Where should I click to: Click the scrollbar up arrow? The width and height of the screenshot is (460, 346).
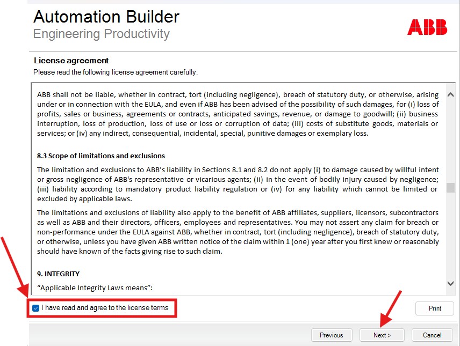pyautogui.click(x=451, y=94)
